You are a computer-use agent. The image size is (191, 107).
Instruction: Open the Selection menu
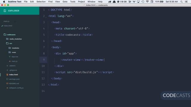[x=41, y=1]
